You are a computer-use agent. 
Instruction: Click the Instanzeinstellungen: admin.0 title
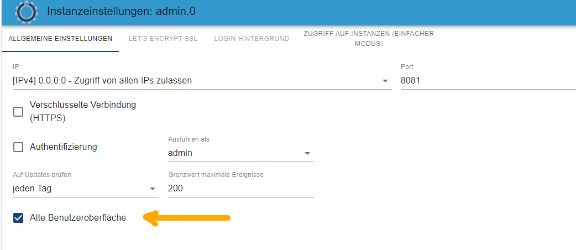[x=121, y=12]
